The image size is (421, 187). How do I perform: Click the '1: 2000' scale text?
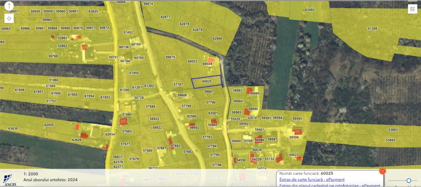(31, 174)
